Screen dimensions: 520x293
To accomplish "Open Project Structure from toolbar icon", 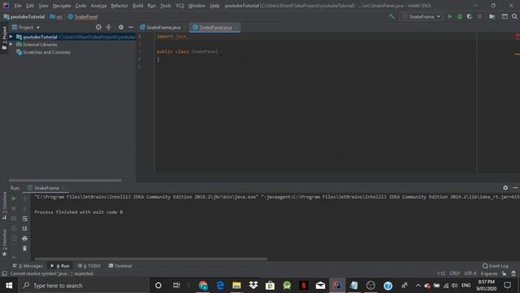I will pyautogui.click(x=492, y=16).
